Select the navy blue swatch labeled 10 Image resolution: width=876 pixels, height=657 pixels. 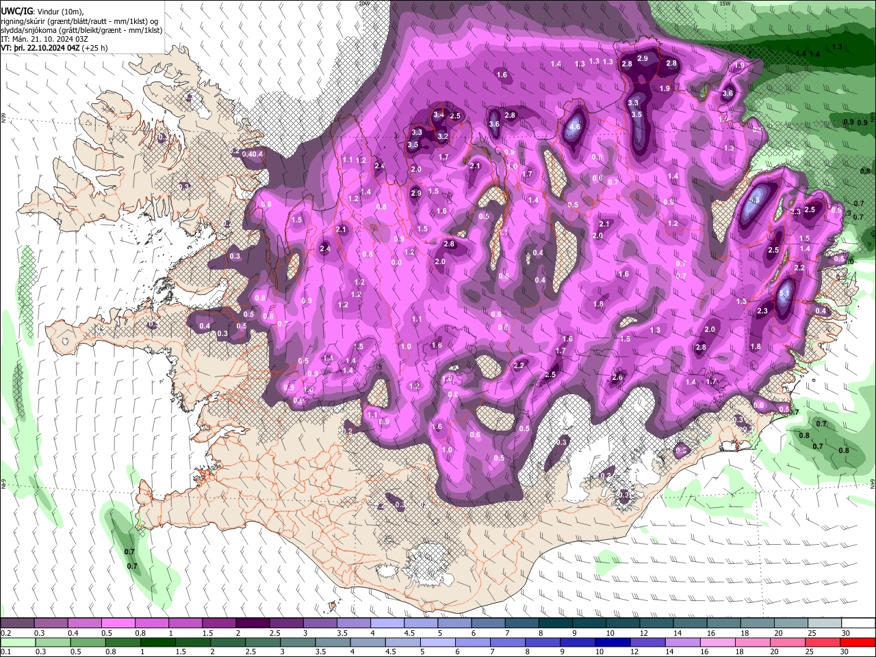click(612, 642)
